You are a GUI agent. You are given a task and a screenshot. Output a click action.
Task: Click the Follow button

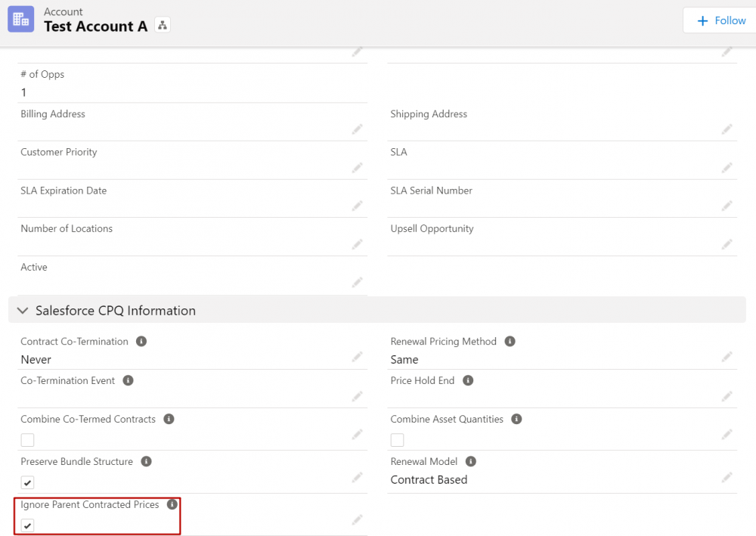click(x=721, y=20)
